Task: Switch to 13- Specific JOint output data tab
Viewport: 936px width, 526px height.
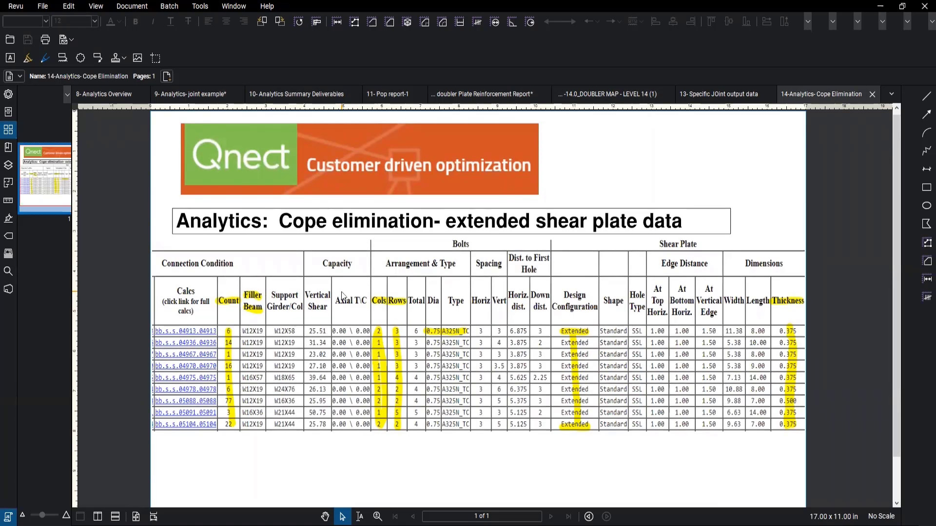Action: (719, 94)
